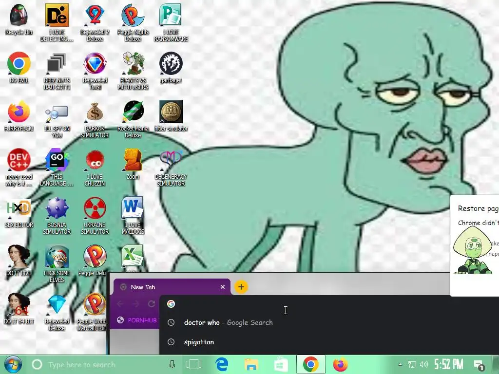
Task: Launch the Peggle Nights Deluxe shortcut
Action: (133, 22)
